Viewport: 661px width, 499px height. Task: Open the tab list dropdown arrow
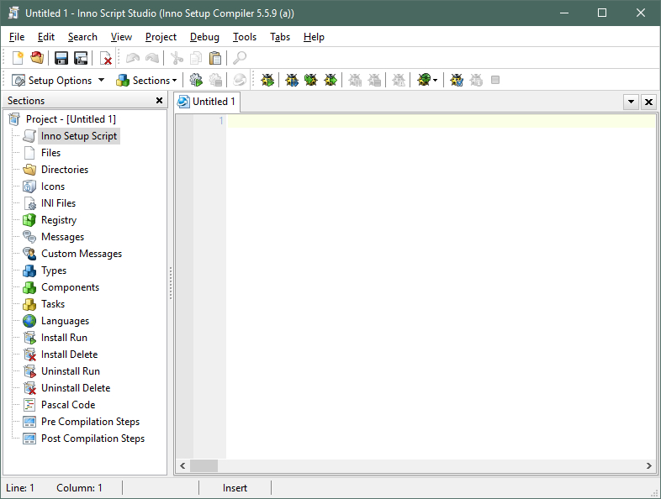(x=631, y=102)
